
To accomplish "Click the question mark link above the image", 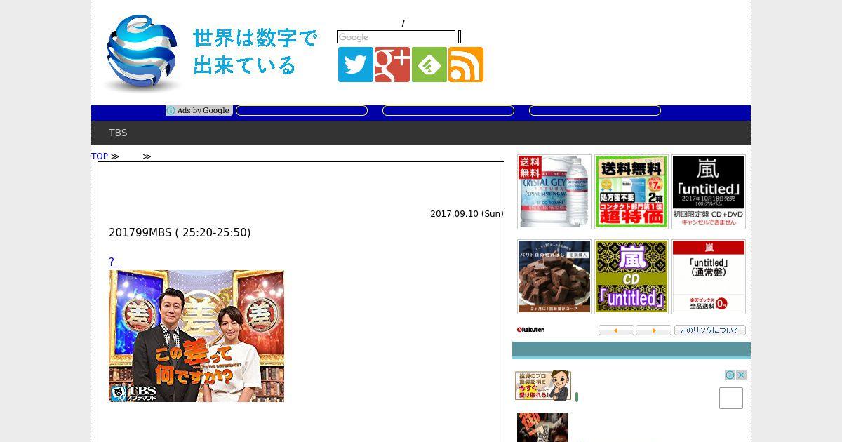I will coord(114,262).
